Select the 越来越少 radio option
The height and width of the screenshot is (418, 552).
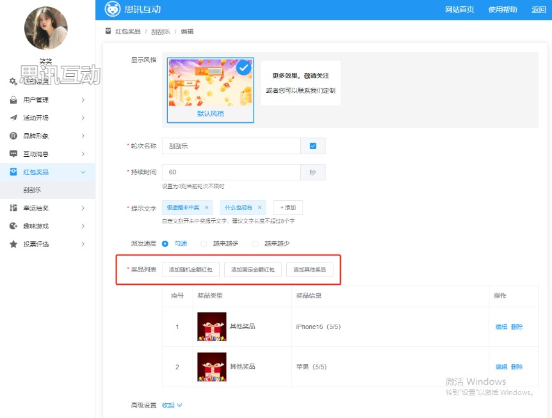pyautogui.click(x=256, y=243)
